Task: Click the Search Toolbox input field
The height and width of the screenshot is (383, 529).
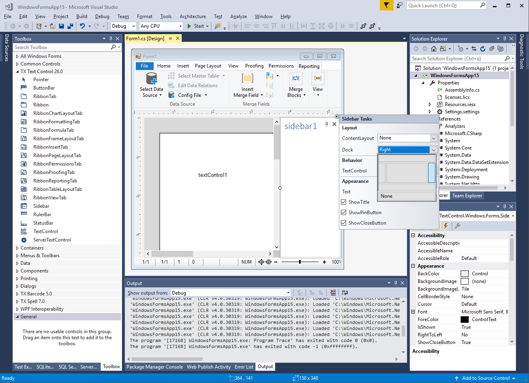Action: (62, 47)
